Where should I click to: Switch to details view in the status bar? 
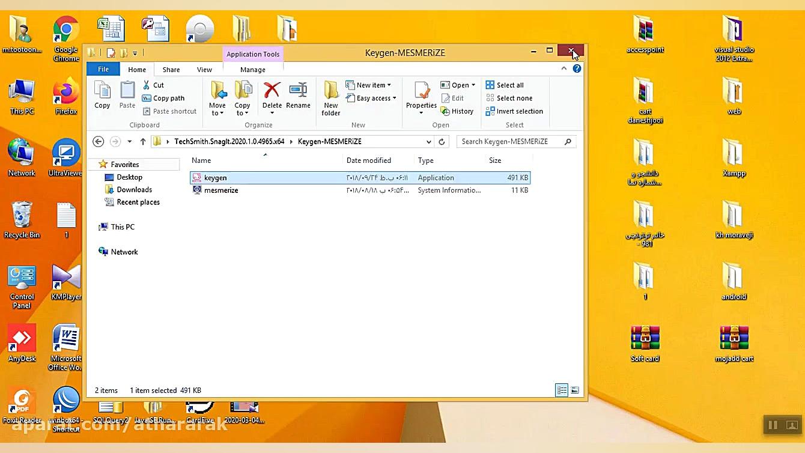pyautogui.click(x=561, y=390)
